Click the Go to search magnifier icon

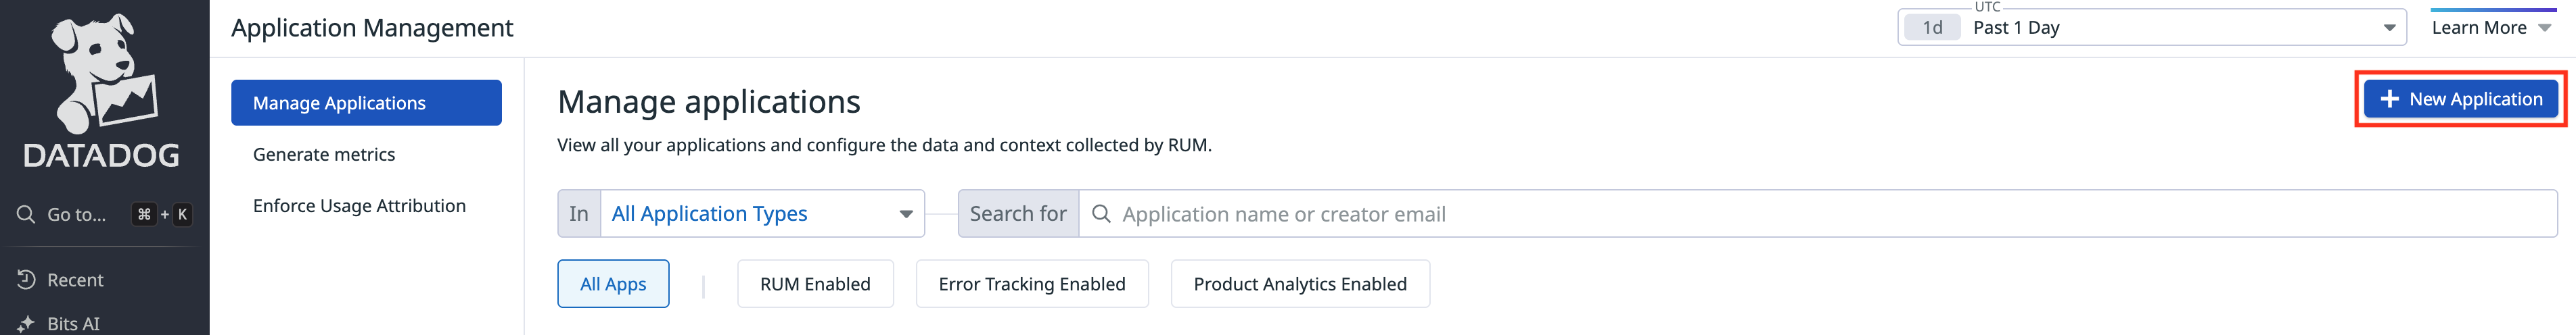click(x=26, y=213)
